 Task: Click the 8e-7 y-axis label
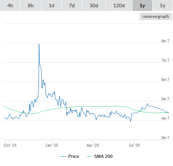point(165,41)
